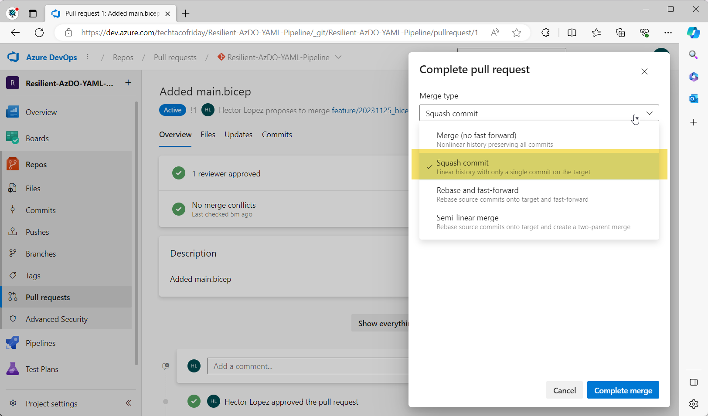This screenshot has height=416, width=708.
Task: Click the Complete merge button
Action: tap(623, 390)
